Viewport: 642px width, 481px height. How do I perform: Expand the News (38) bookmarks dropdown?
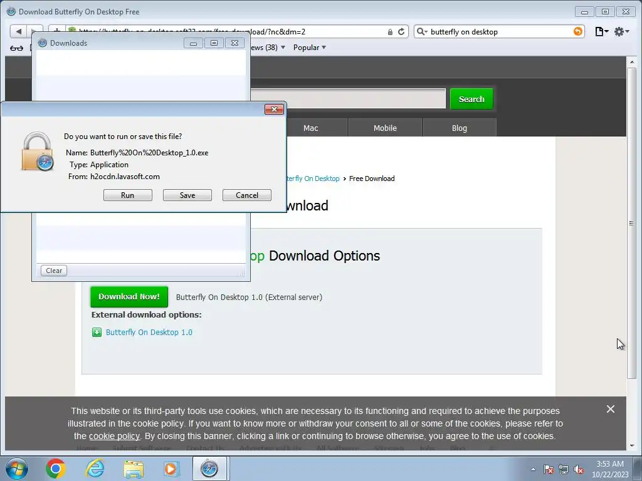268,48
